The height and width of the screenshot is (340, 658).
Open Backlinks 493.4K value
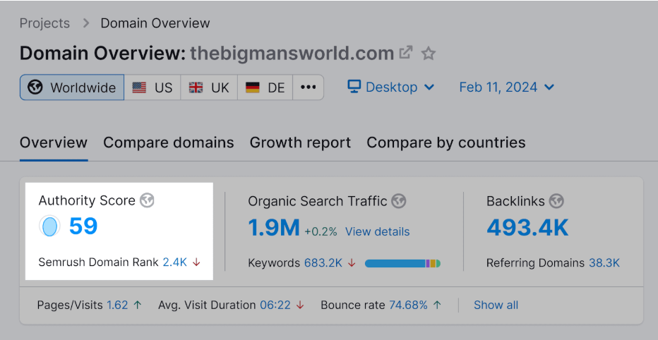pyautogui.click(x=527, y=228)
